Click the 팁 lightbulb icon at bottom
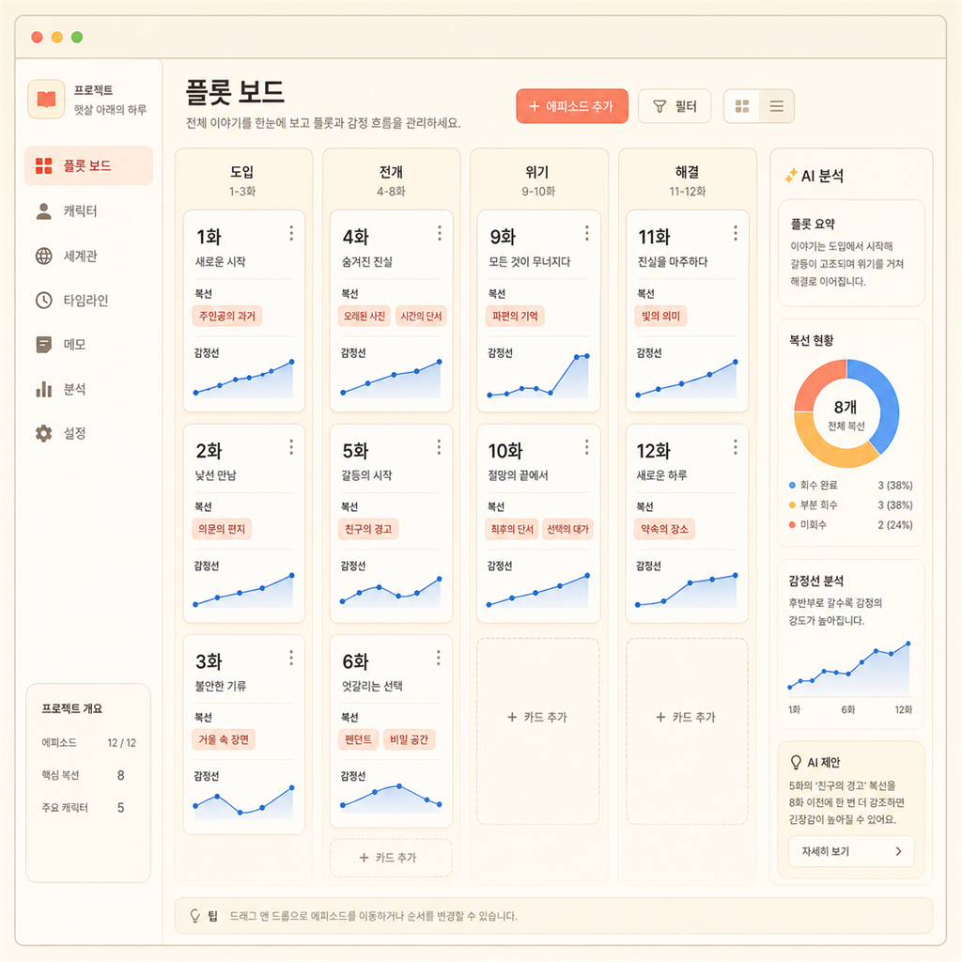The height and width of the screenshot is (962, 962). coord(195,916)
